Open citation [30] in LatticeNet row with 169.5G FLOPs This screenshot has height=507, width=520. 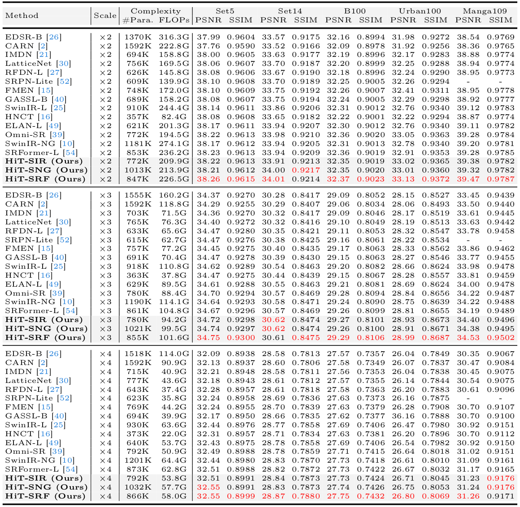(x=63, y=64)
